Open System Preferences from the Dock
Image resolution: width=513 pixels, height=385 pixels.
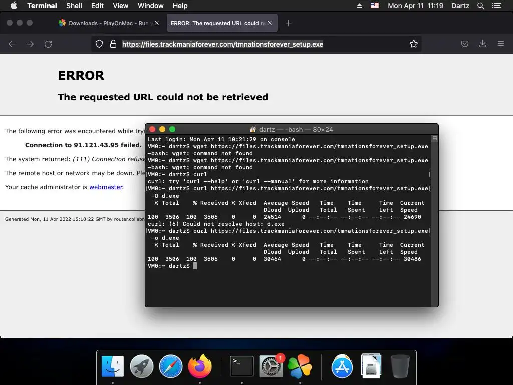[x=271, y=366]
